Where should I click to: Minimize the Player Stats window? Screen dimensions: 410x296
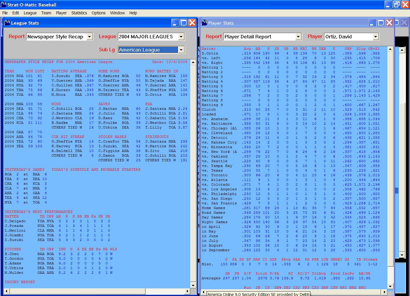pyautogui.click(x=372, y=23)
